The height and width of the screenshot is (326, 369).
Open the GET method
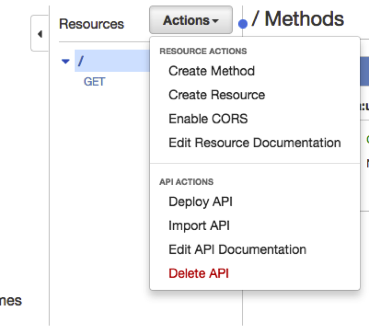(x=94, y=82)
